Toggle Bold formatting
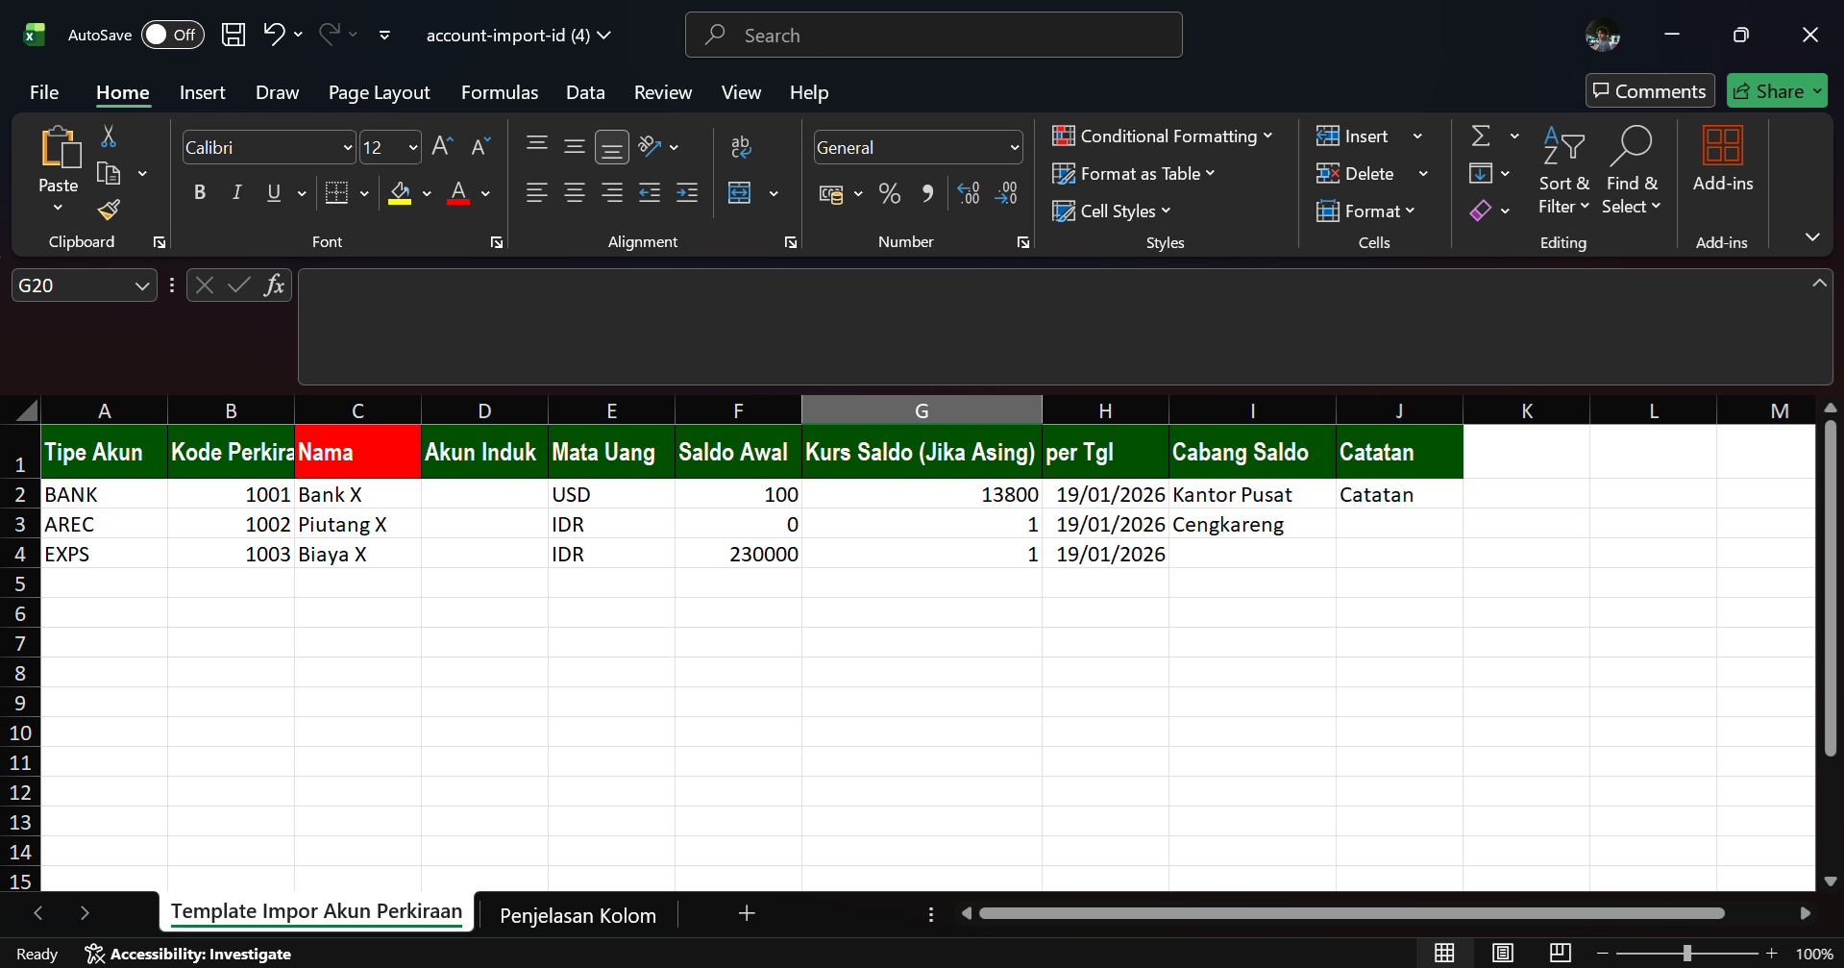 pyautogui.click(x=199, y=193)
